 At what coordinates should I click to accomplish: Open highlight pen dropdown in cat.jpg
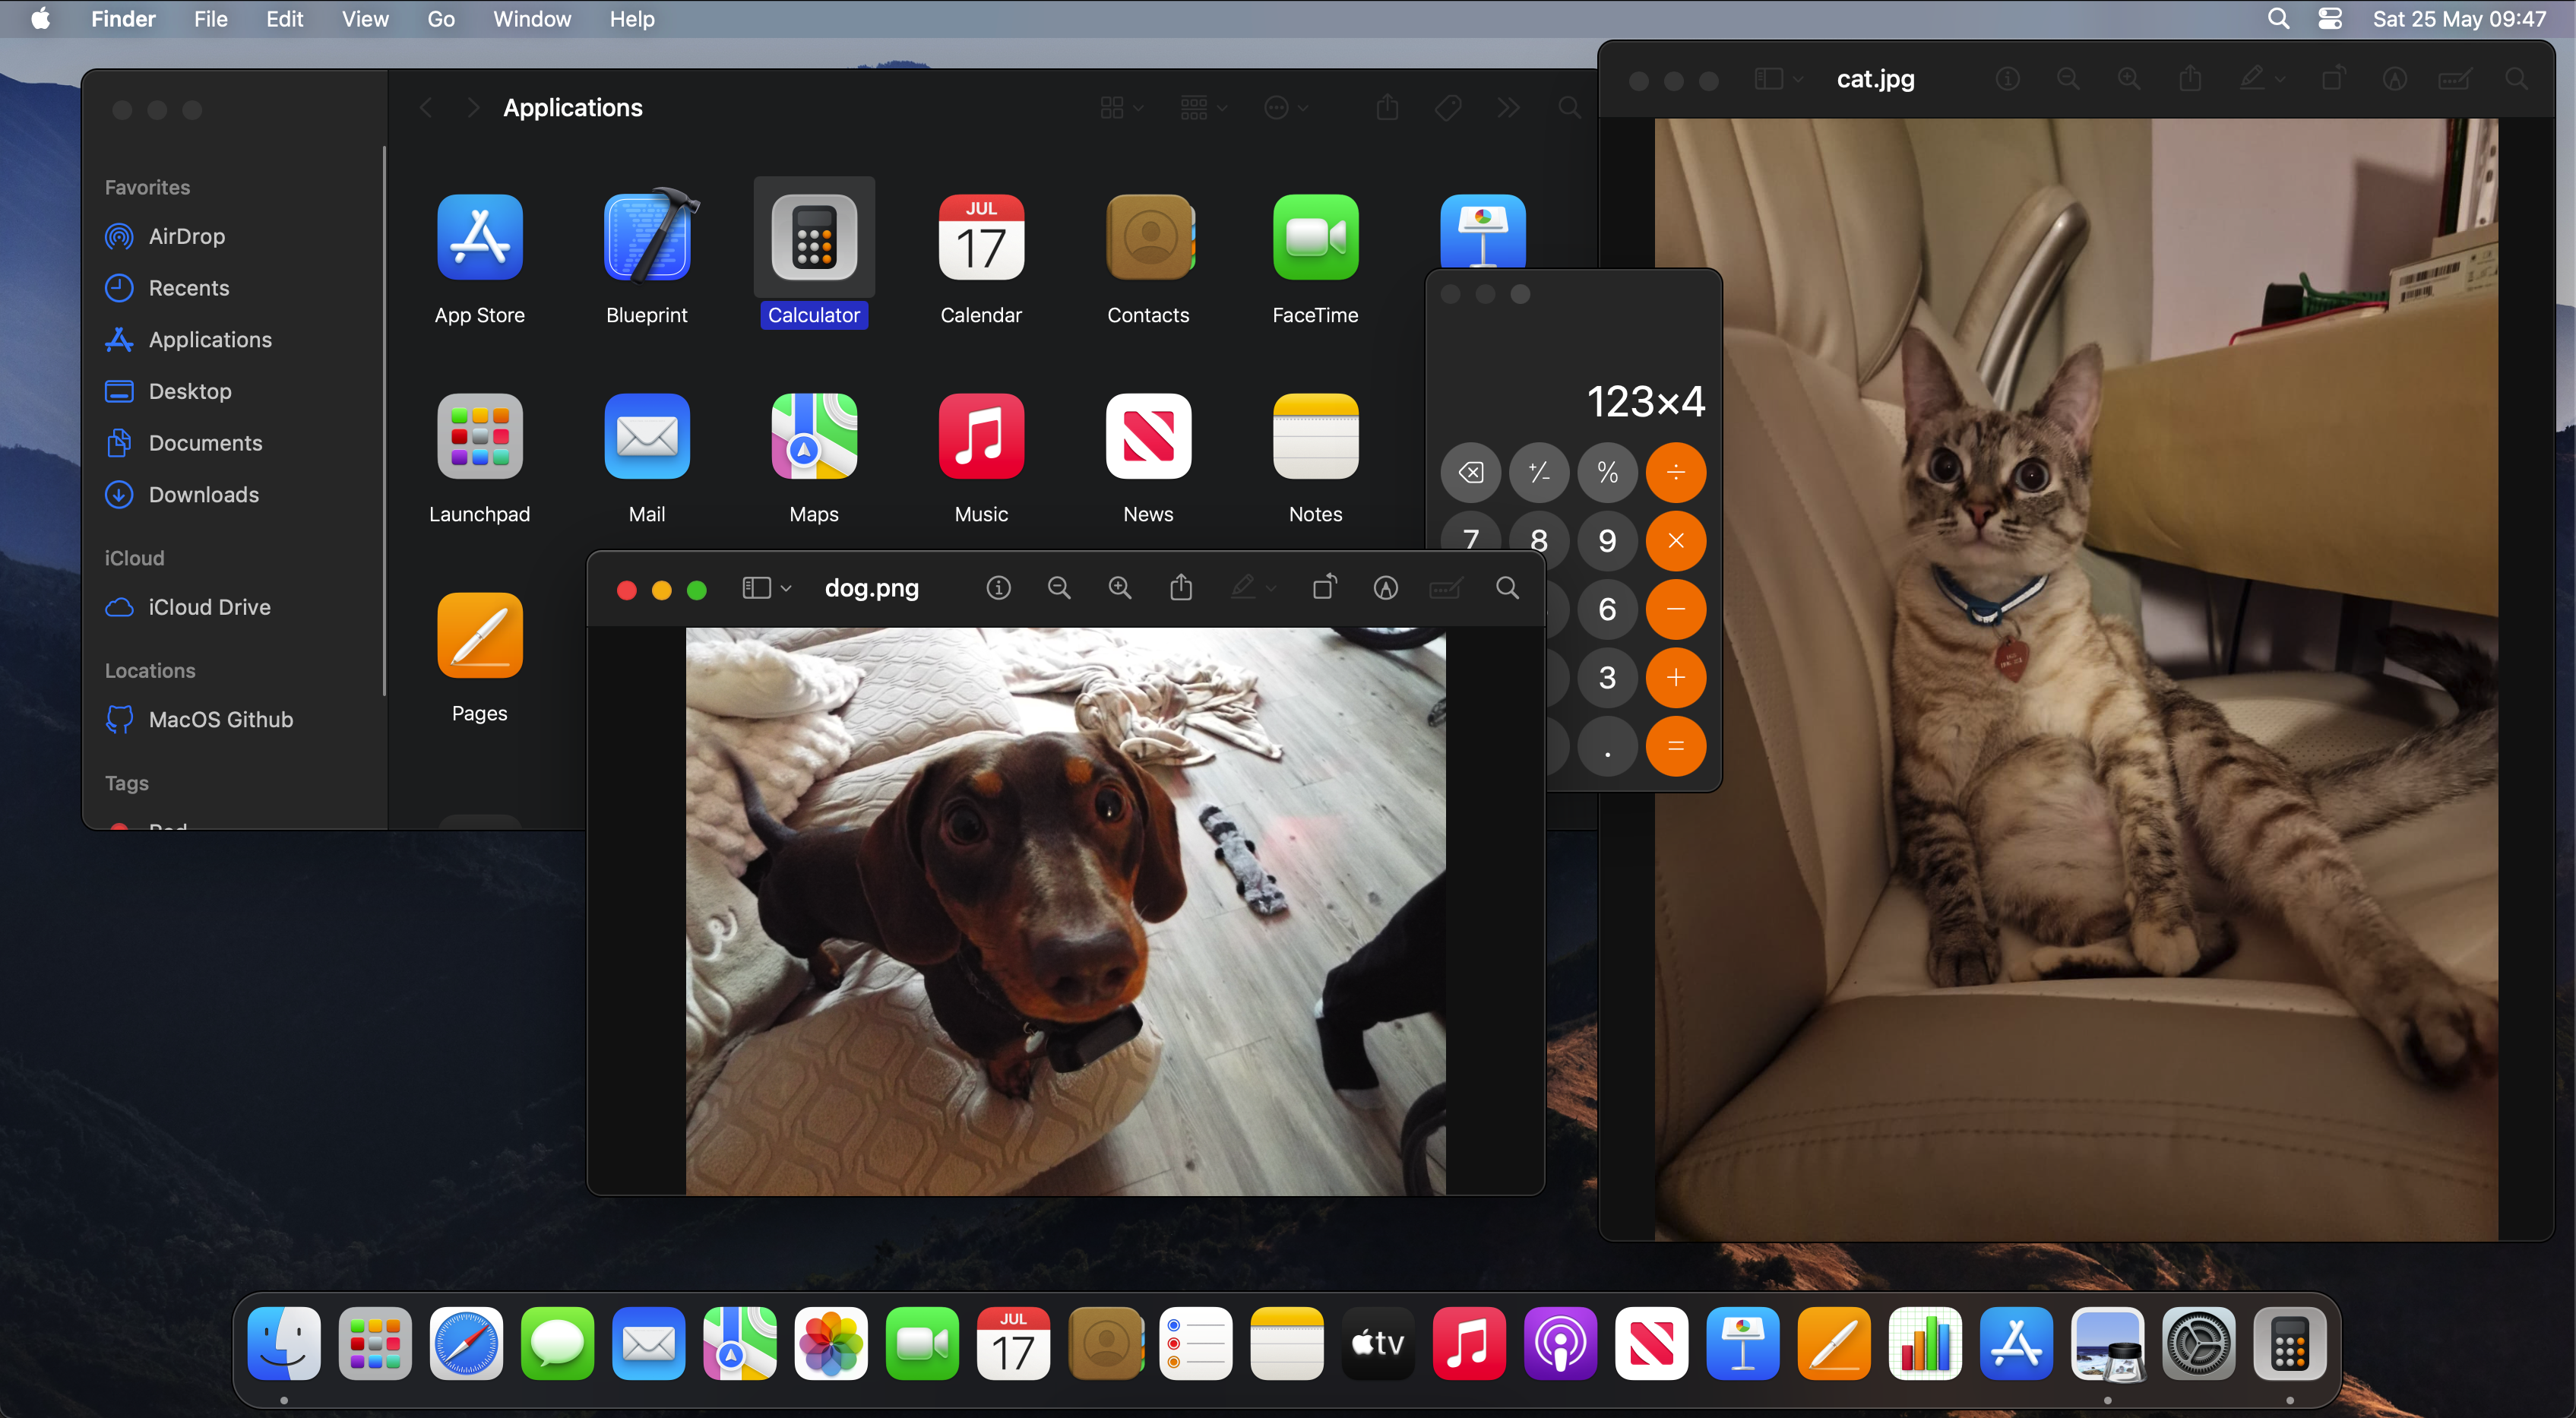(x=2262, y=79)
